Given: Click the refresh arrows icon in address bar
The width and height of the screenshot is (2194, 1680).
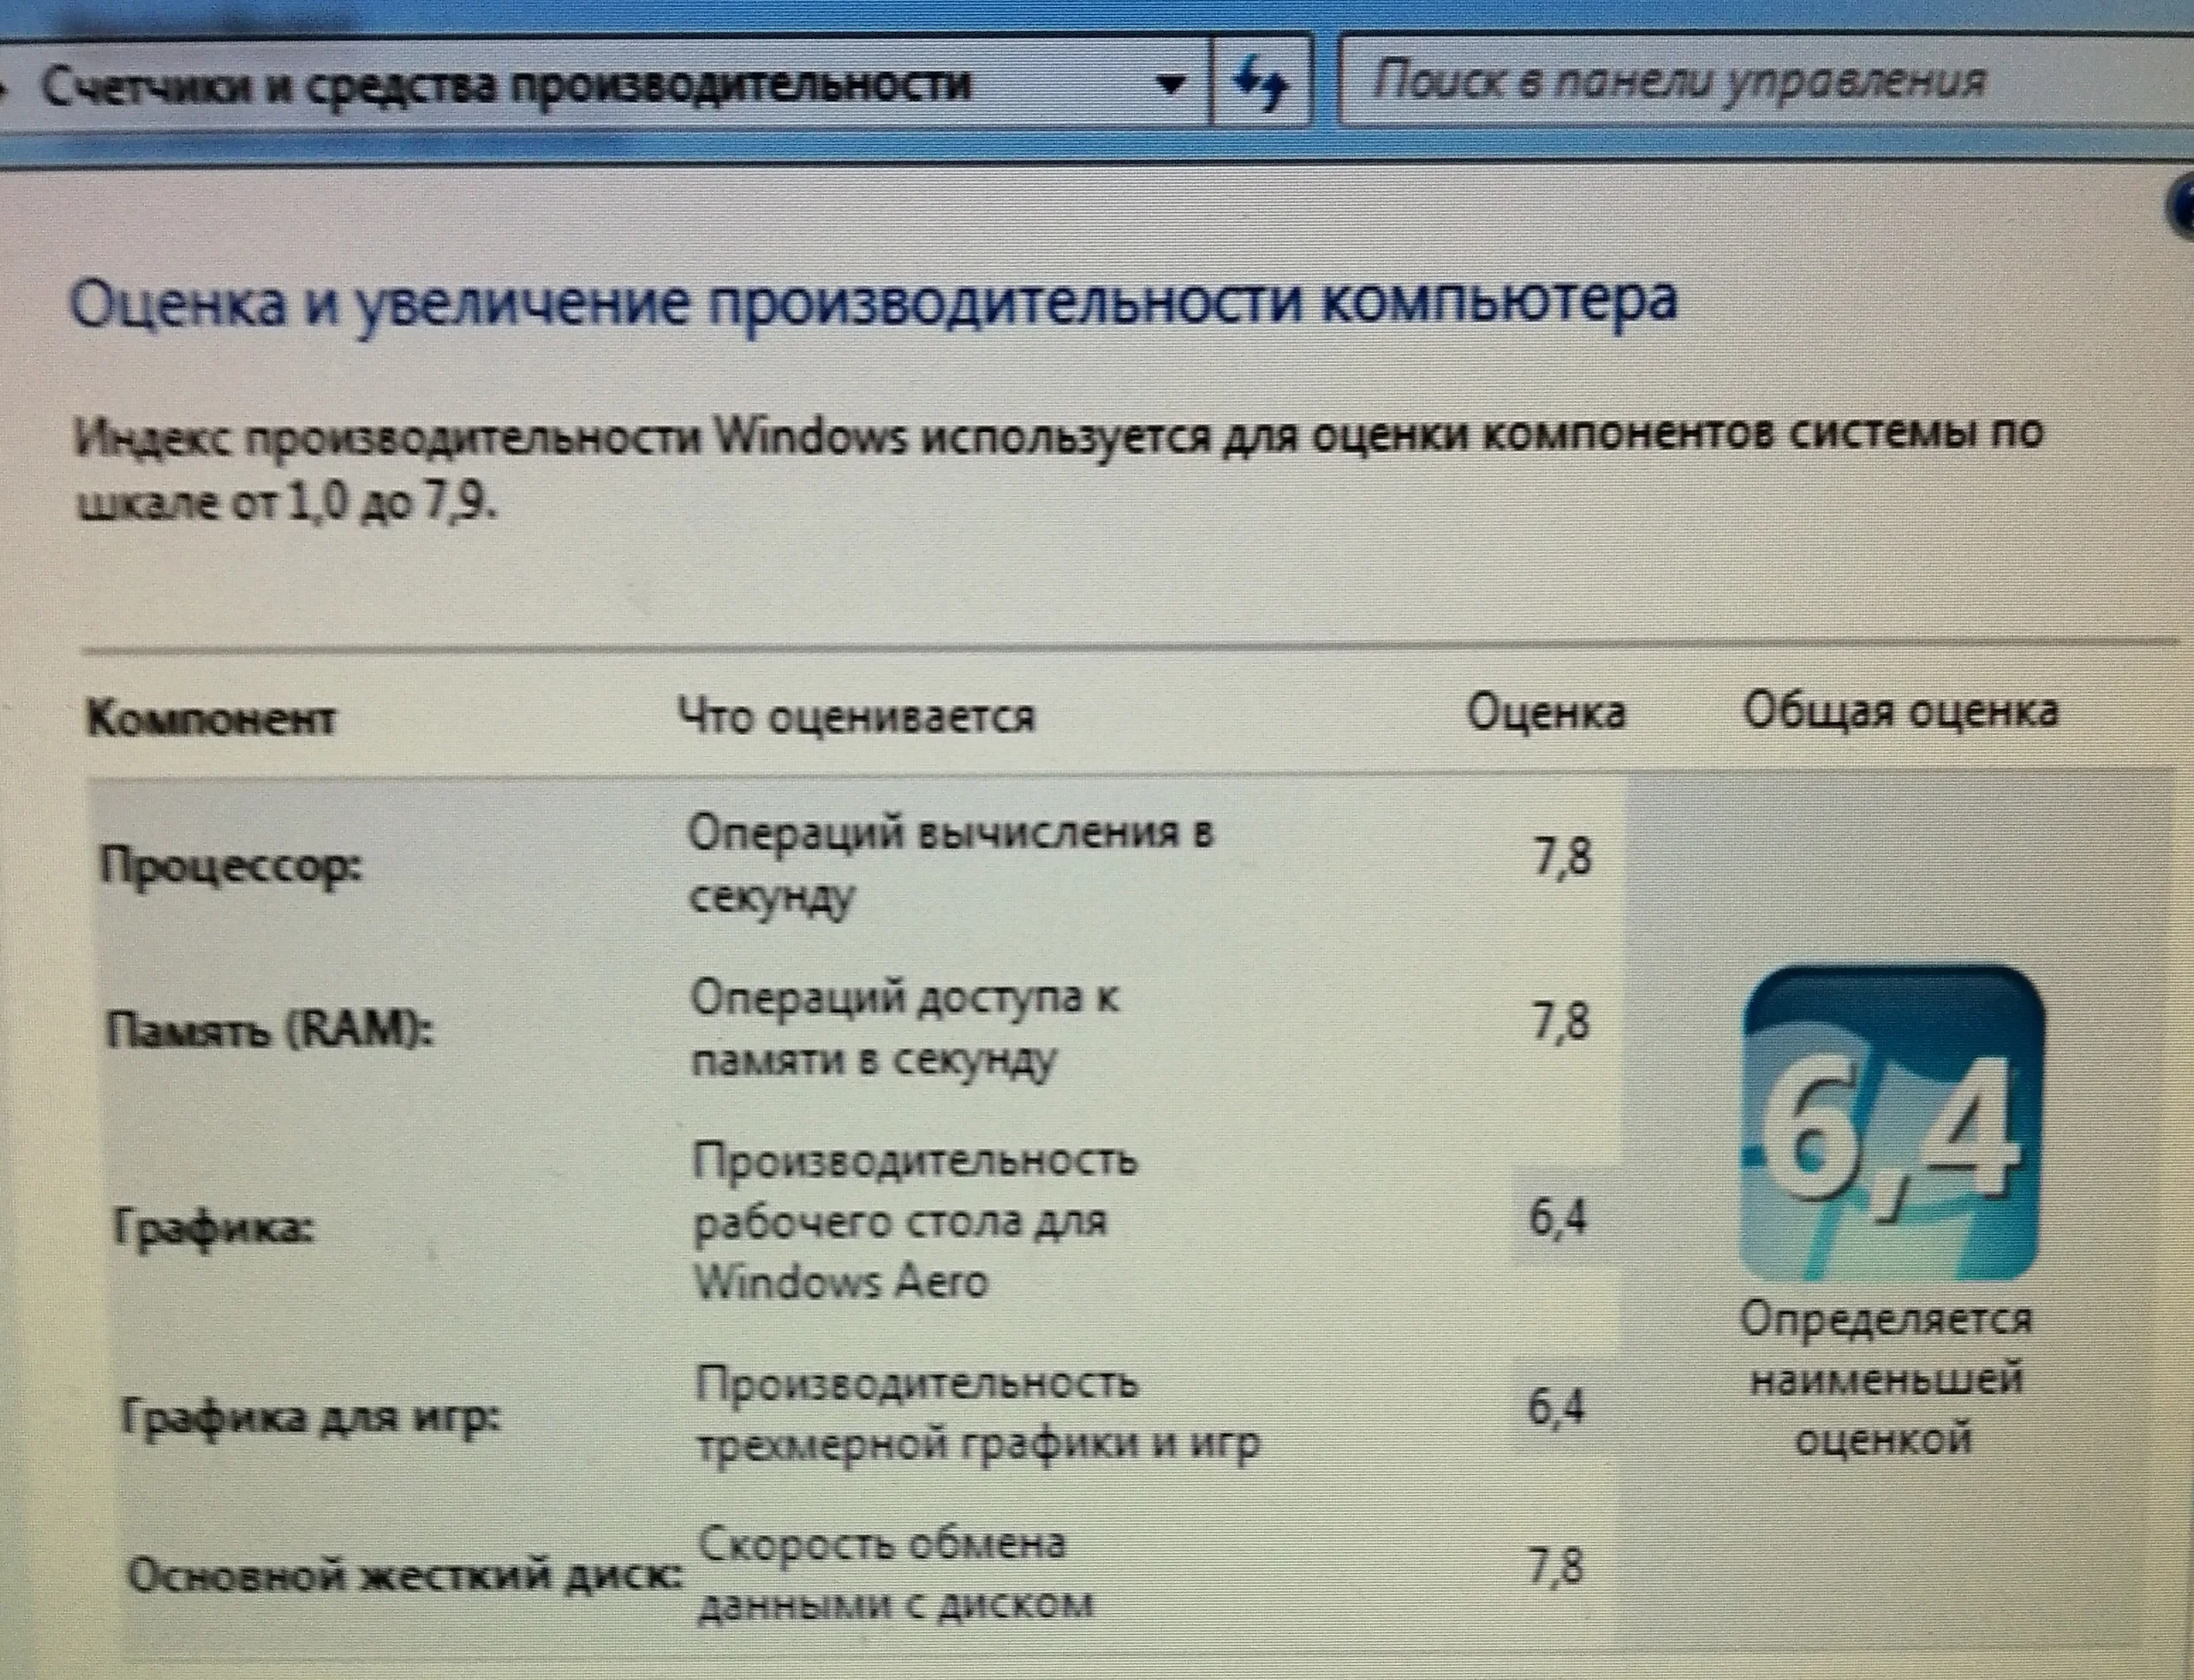Looking at the screenshot, I should coord(1259,84).
